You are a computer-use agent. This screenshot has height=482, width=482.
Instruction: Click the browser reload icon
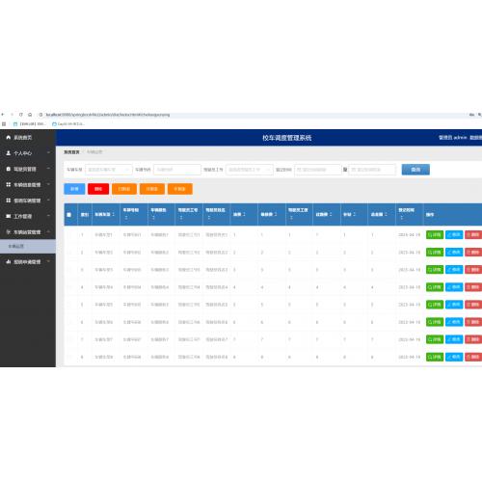click(x=21, y=115)
